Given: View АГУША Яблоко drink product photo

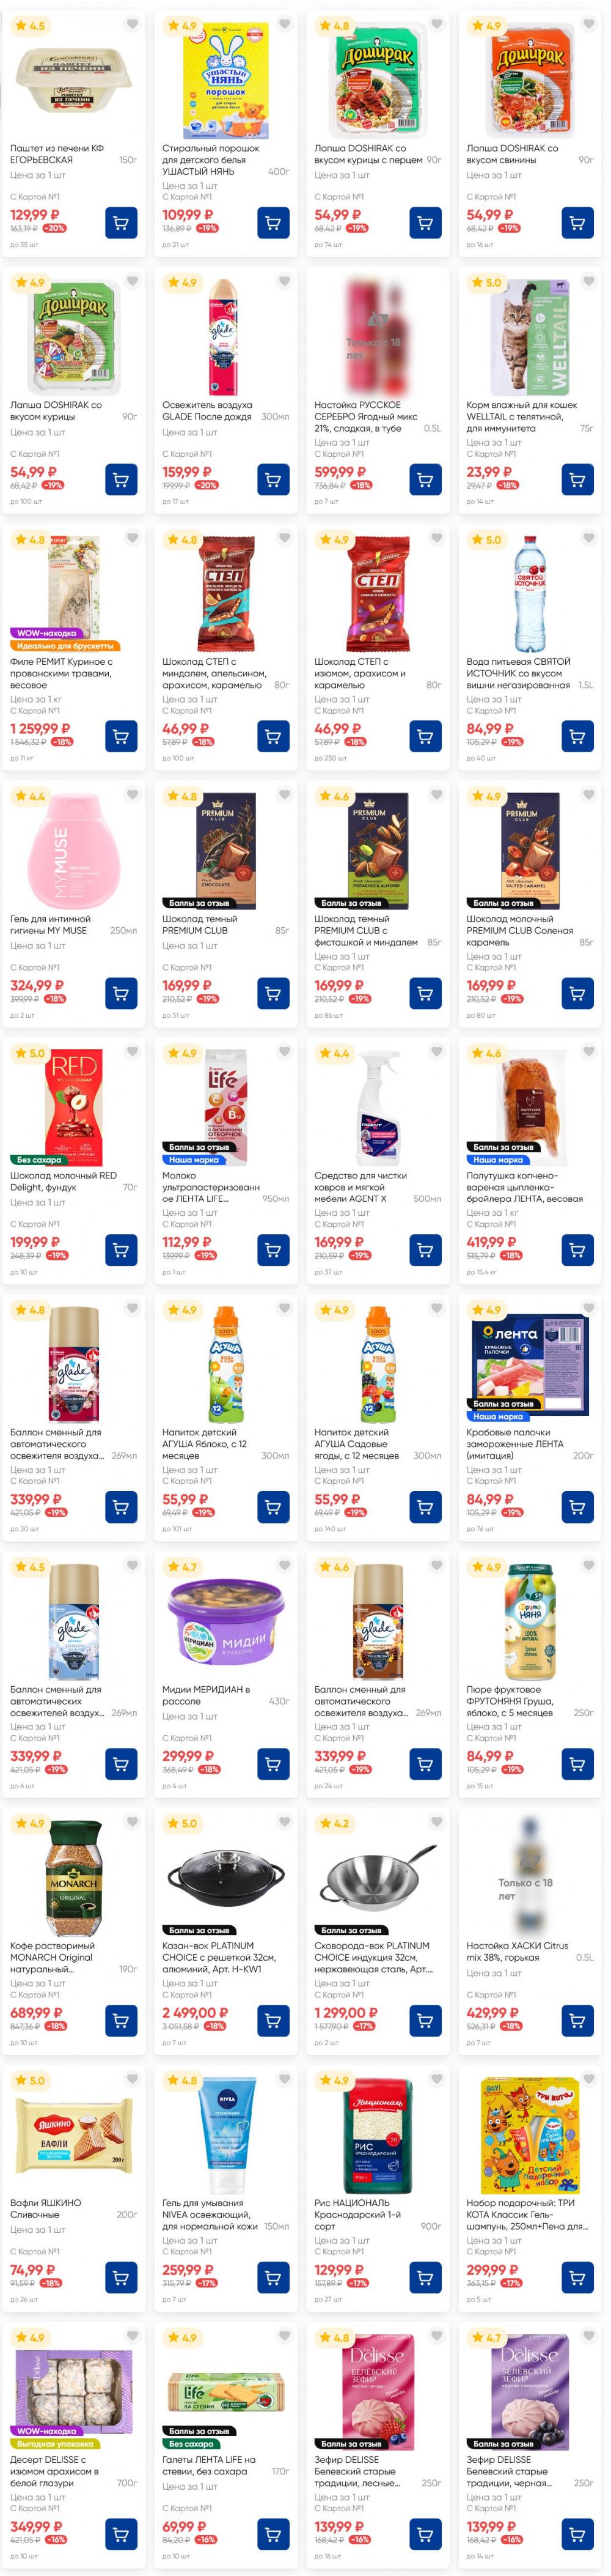Looking at the screenshot, I should pyautogui.click(x=225, y=1364).
